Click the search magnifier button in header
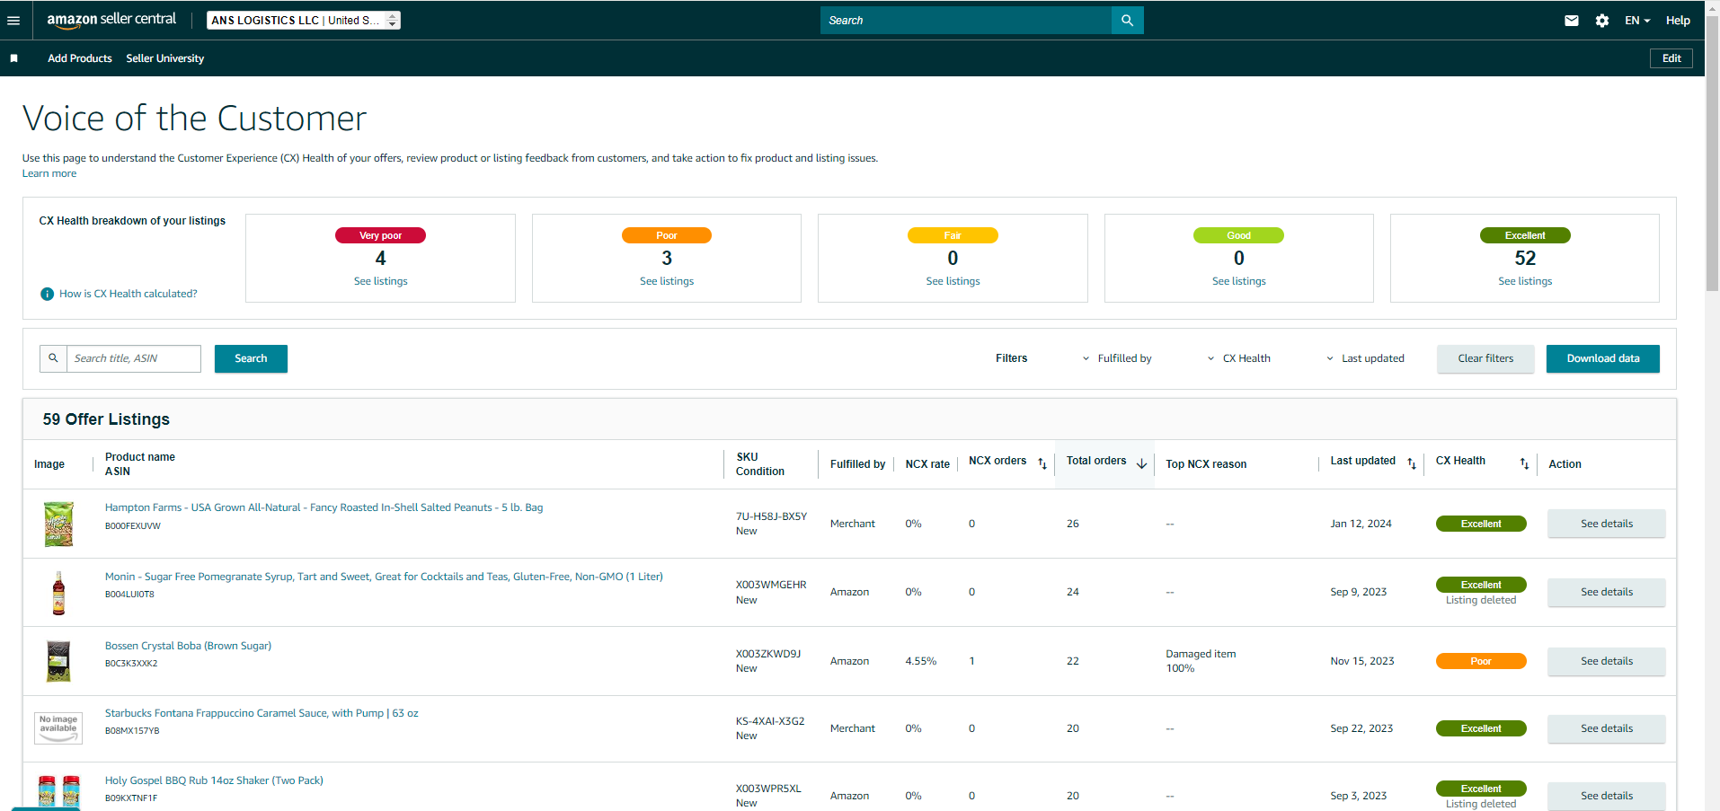The image size is (1720, 811). (x=1127, y=21)
